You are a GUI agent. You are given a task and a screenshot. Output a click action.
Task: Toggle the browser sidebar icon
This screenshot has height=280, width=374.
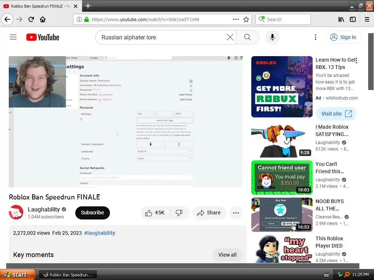(x=353, y=19)
